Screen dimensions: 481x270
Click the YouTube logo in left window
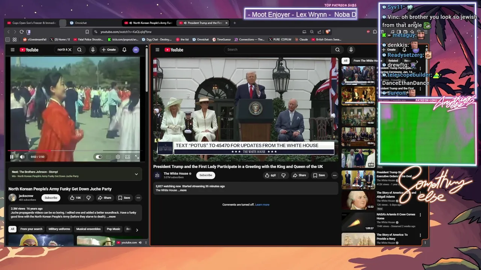(x=29, y=49)
